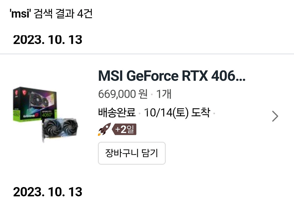This screenshot has width=294, height=206.
Task: Open the MSI GeForce RTX product title
Action: coord(172,76)
